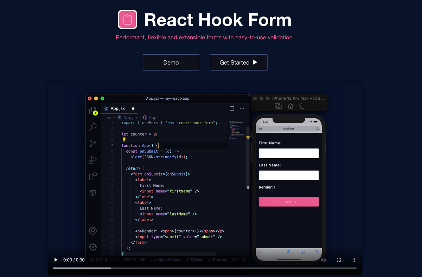Click the 'Render: 1' text on the phone
Screen dimensions: 422x277
267,187
